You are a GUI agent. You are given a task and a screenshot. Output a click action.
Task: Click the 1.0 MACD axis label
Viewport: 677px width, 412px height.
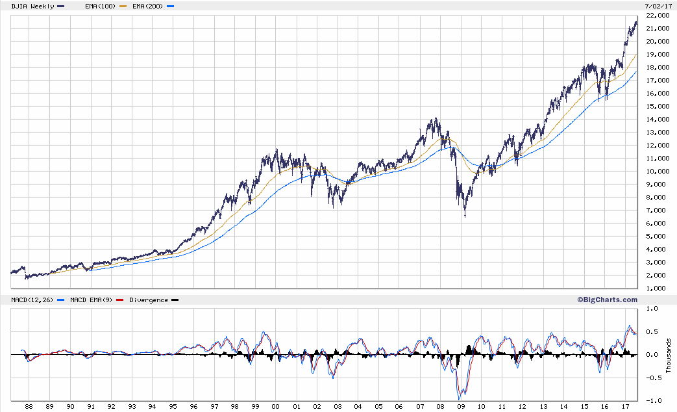[x=652, y=308]
